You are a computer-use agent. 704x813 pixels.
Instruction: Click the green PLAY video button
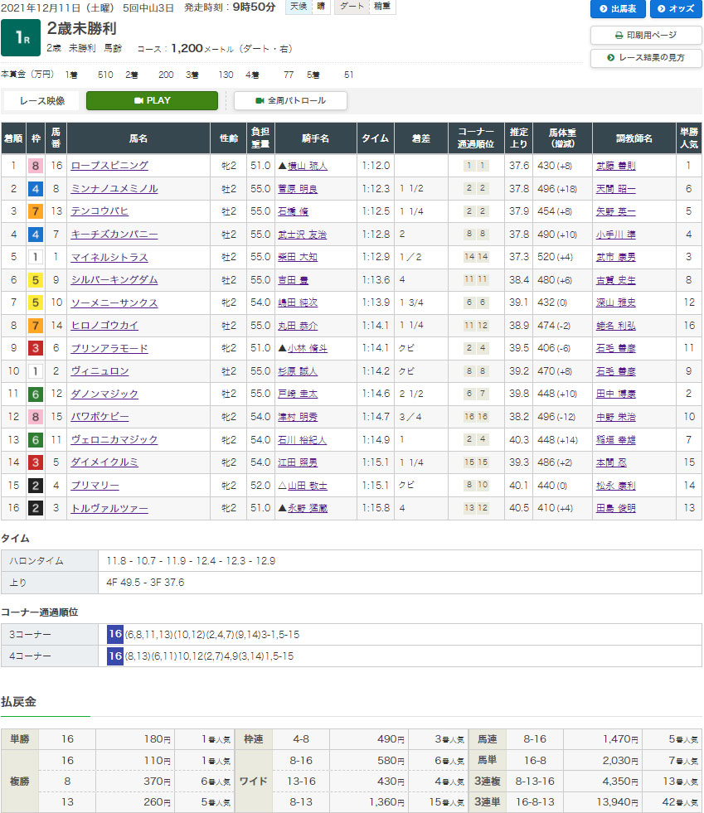[152, 100]
